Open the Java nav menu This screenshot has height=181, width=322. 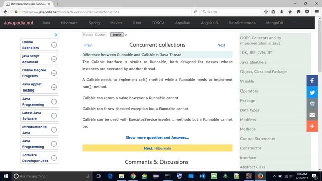coord(46,23)
